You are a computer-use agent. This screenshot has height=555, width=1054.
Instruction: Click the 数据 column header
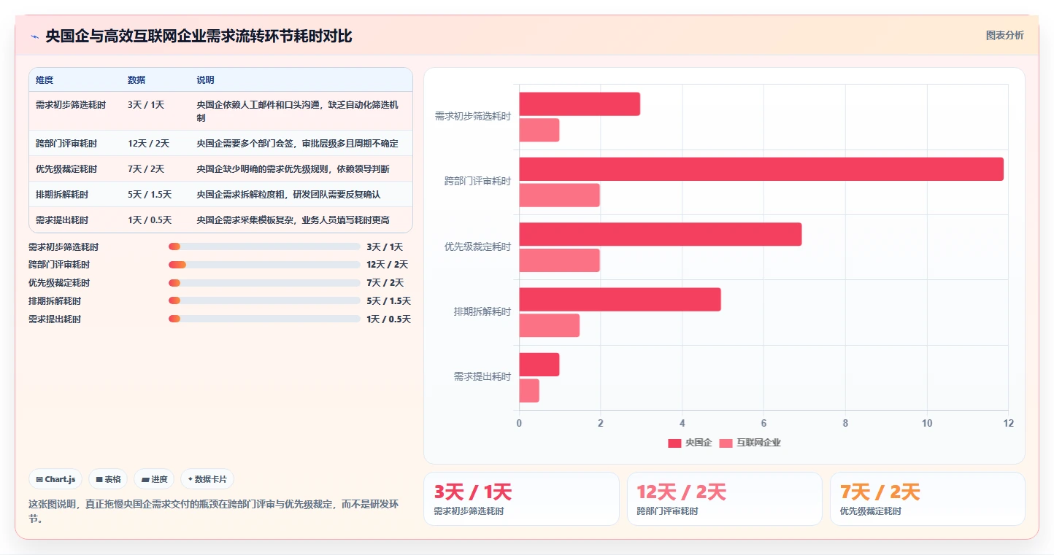click(136, 80)
